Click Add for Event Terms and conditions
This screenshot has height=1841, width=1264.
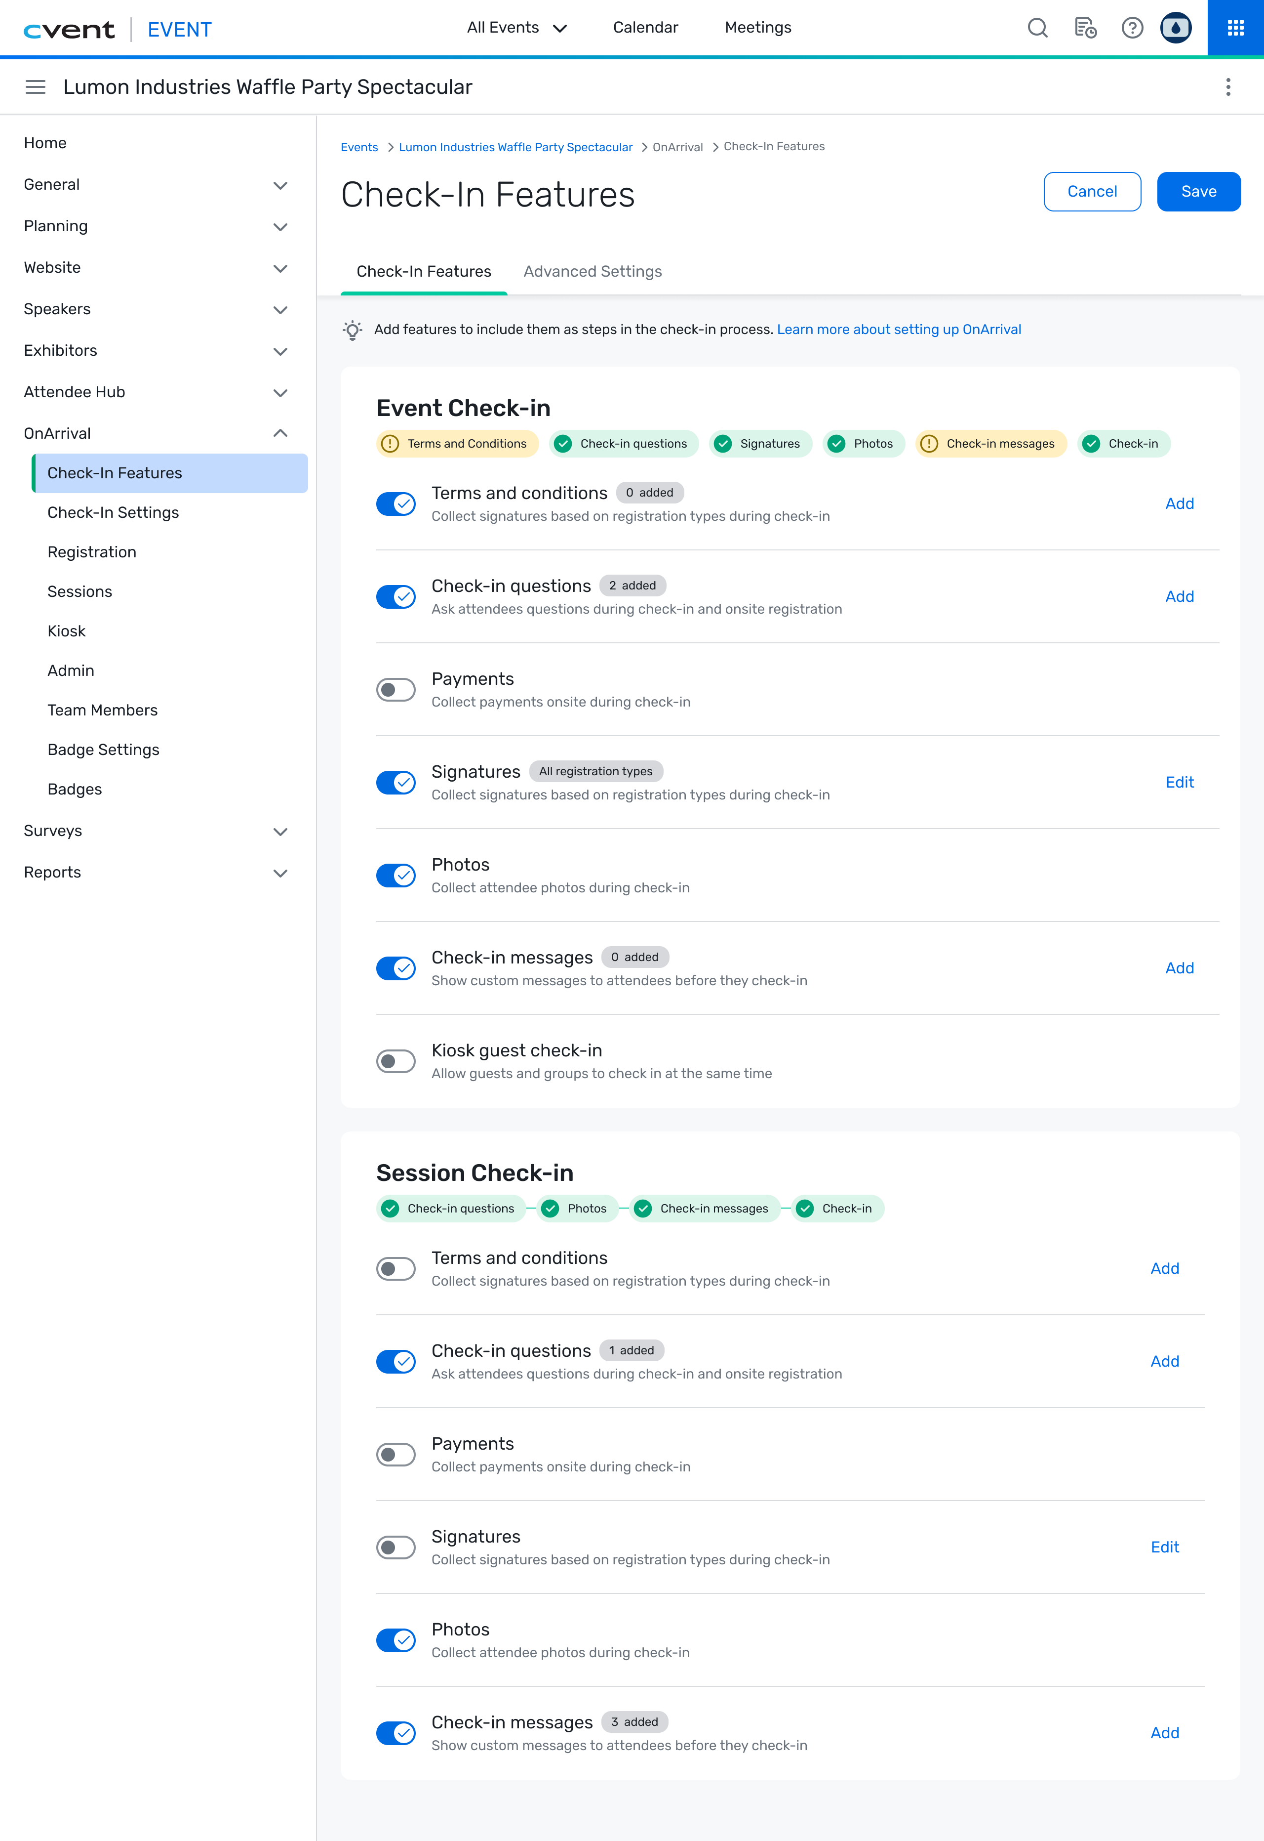click(x=1179, y=504)
